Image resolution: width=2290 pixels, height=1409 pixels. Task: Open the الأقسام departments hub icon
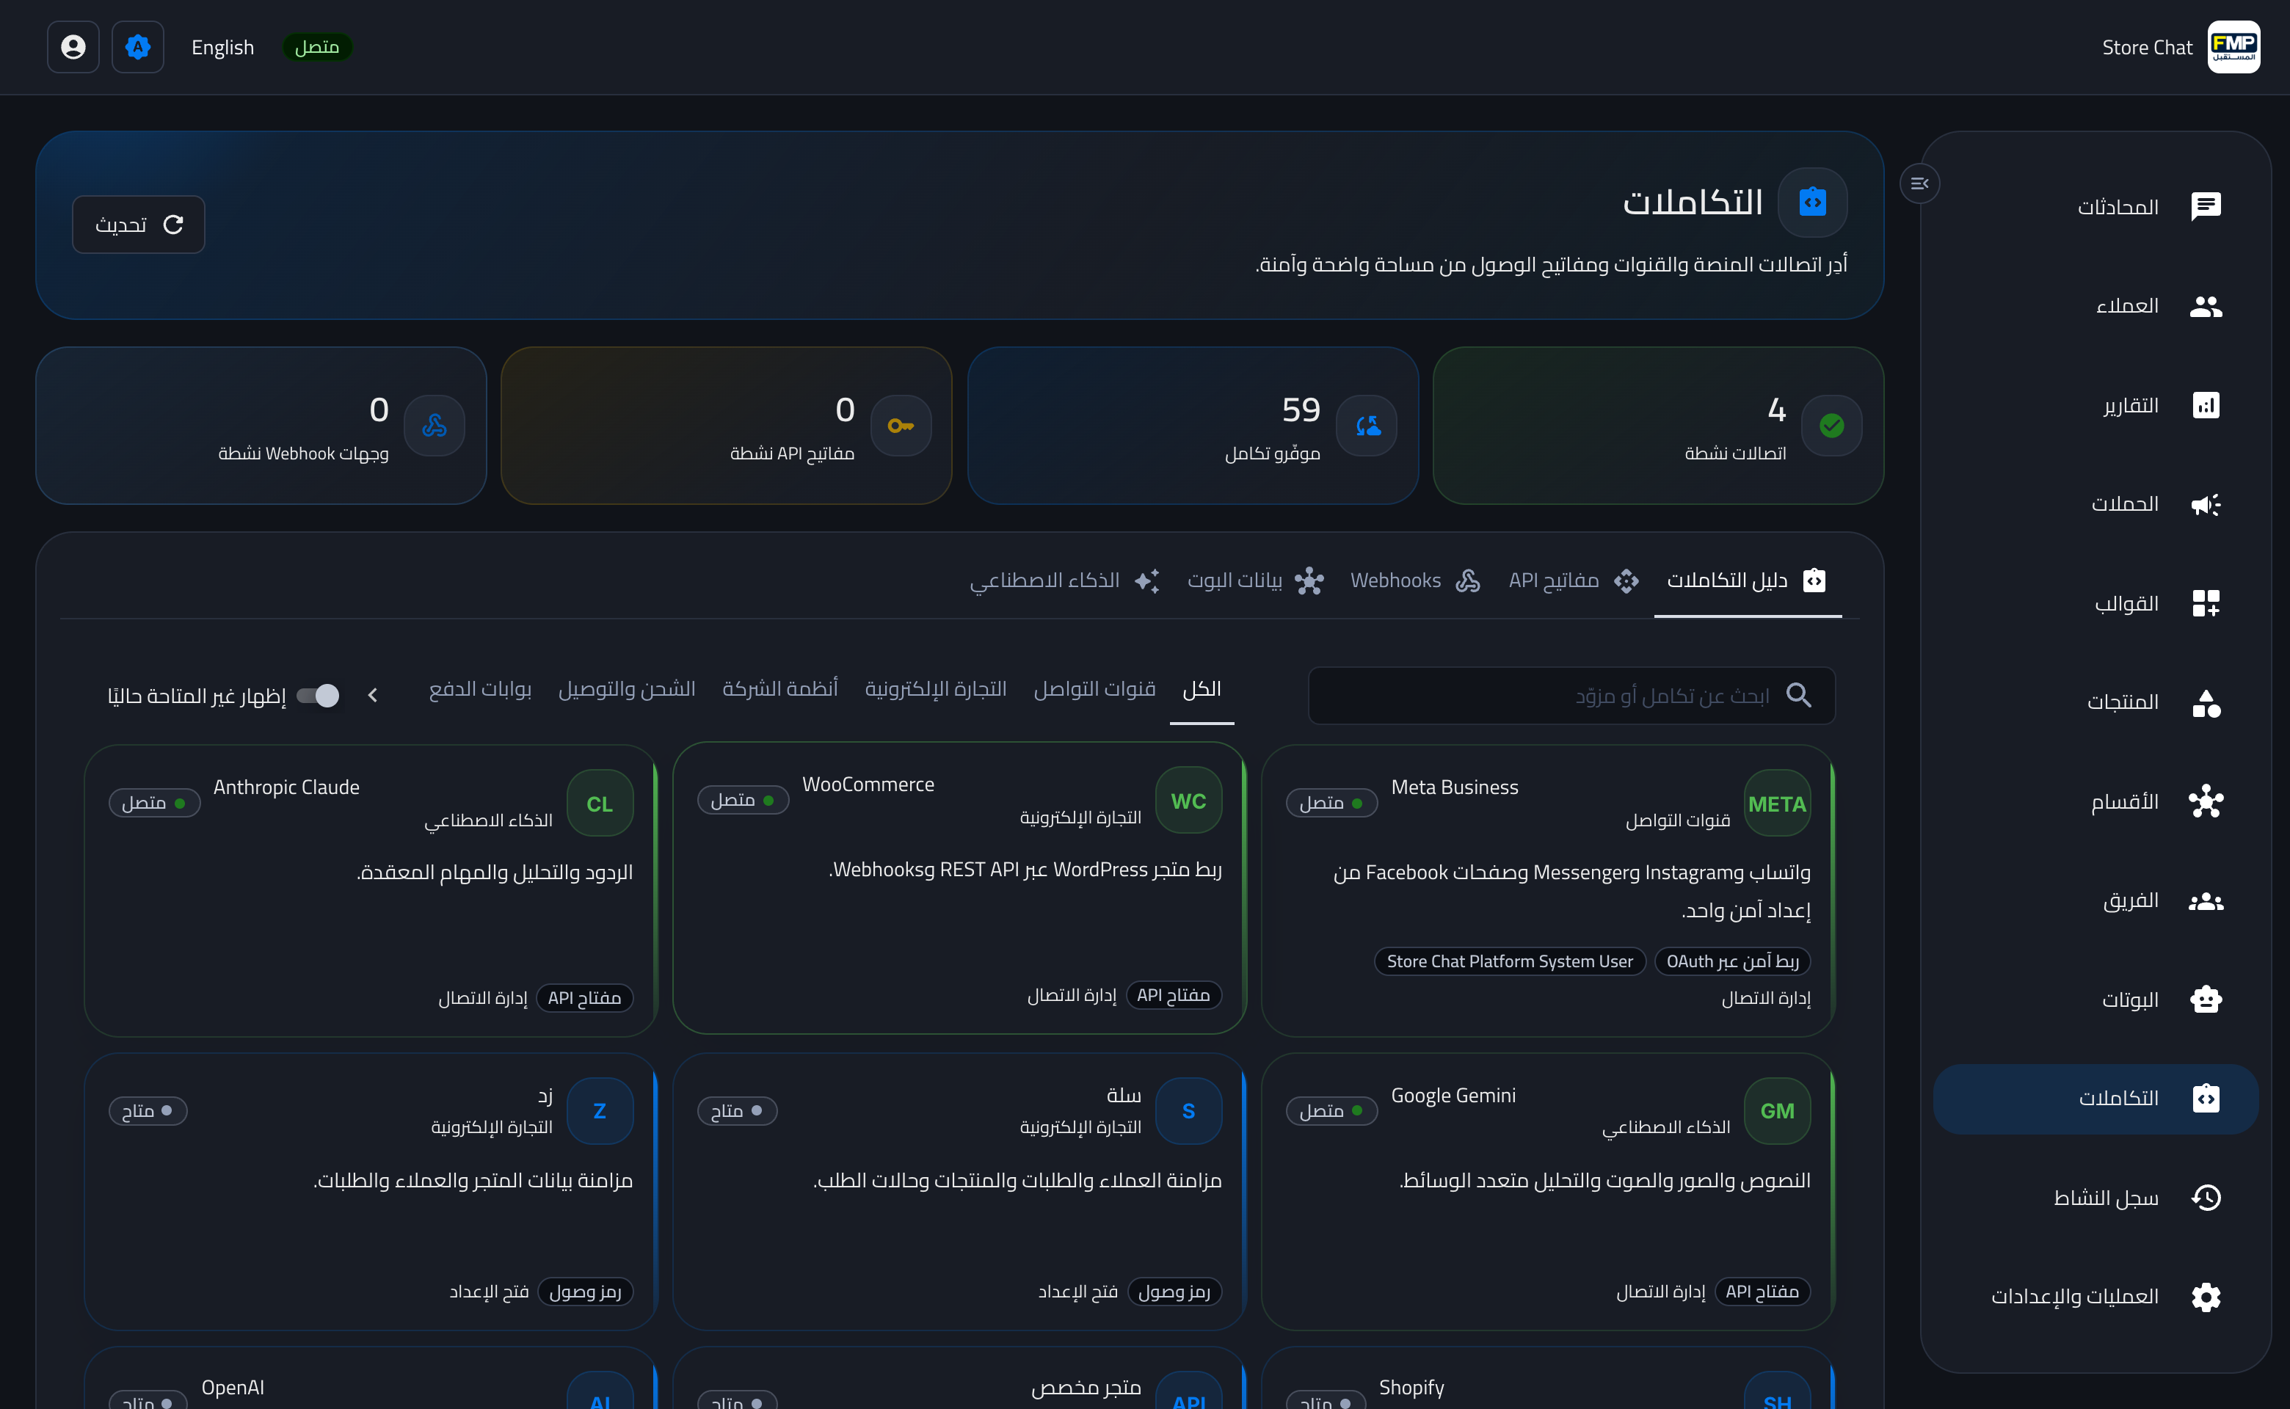[2205, 801]
